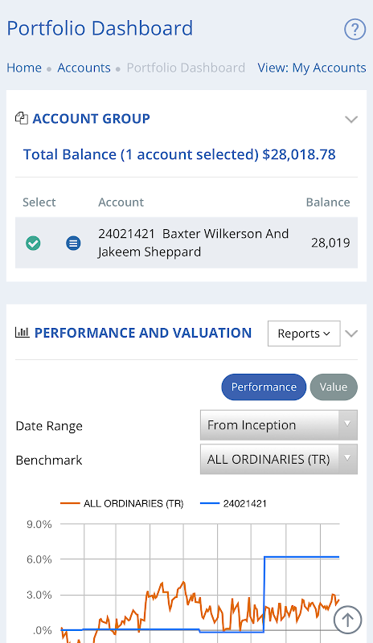Tap the scroll-to-top arrow icon
Viewport: 373px width, 643px height.
347,620
